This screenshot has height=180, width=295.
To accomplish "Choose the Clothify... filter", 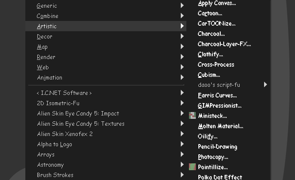I will tap(210, 54).
